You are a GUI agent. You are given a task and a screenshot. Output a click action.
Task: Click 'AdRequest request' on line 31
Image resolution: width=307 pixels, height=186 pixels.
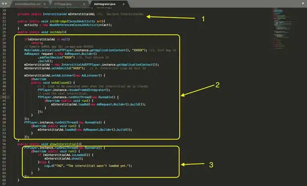click(x=38, y=54)
